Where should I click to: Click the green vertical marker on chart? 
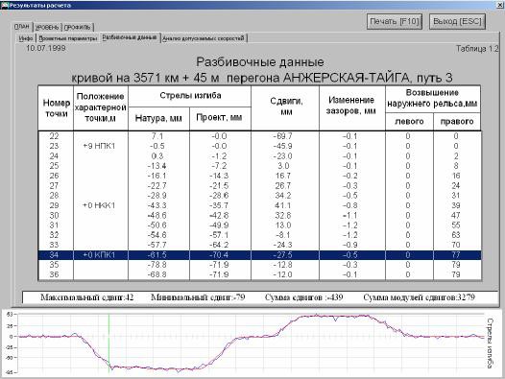pyautogui.click(x=108, y=343)
